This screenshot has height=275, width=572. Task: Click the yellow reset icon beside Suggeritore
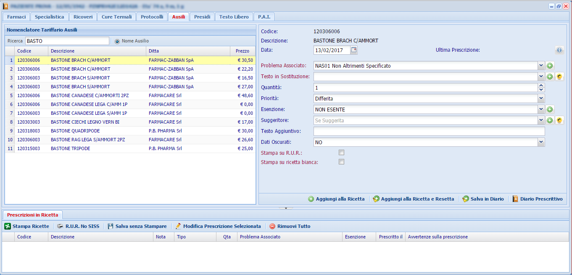(x=559, y=120)
